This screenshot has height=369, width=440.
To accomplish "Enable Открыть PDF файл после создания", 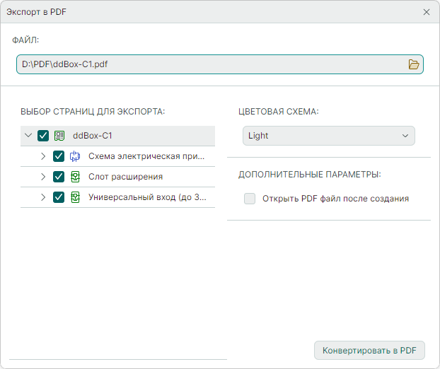I will coord(250,199).
